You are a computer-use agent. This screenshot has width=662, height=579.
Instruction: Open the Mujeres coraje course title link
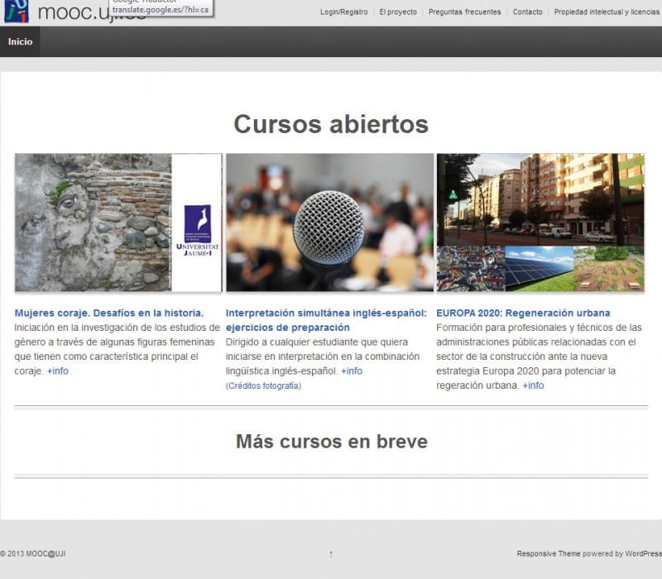click(x=108, y=313)
